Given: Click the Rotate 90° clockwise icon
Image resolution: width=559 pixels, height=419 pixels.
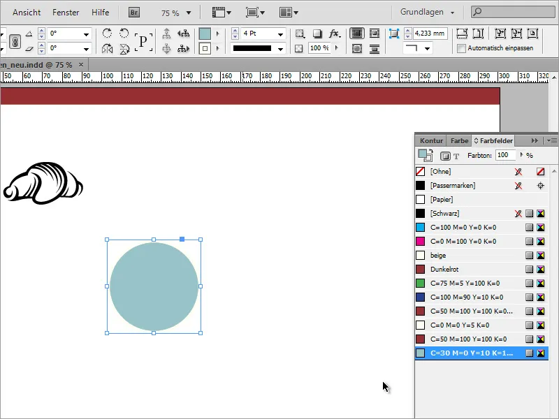Looking at the screenshot, I should 107,34.
